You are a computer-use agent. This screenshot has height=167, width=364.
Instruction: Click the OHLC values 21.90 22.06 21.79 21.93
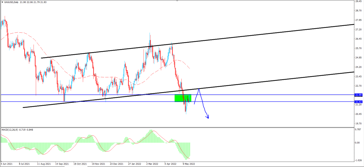pyautogui.click(x=34, y=2)
